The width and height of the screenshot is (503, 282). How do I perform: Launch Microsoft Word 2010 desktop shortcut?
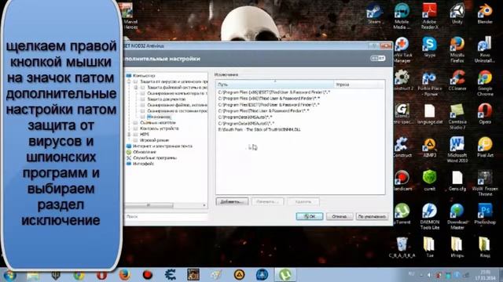[457, 150]
